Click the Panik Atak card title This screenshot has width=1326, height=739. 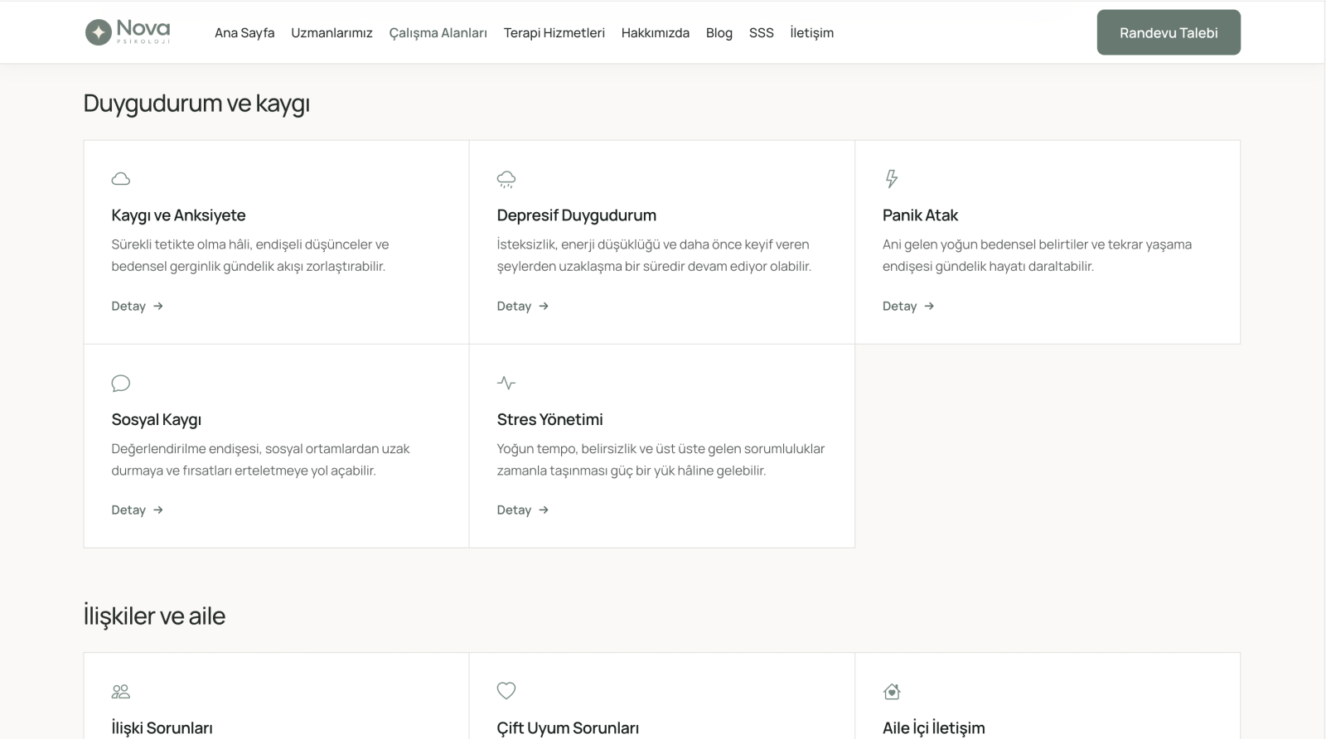coord(920,215)
